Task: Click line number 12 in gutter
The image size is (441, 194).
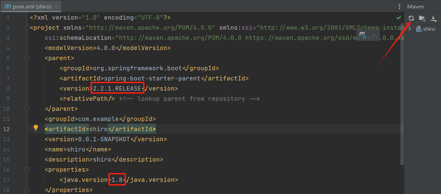Action: pyautogui.click(x=6, y=129)
